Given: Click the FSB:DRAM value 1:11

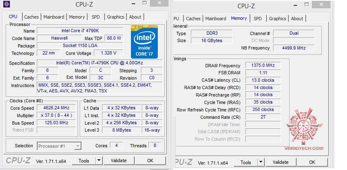Looking at the screenshot, I should point(263,73).
